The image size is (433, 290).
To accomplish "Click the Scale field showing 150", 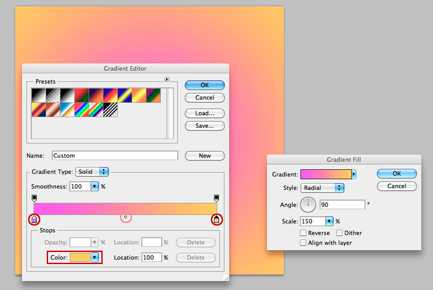I will point(313,221).
